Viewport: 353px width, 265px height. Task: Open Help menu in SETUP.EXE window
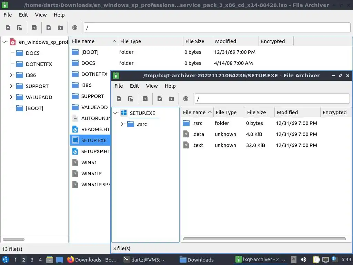(170, 86)
